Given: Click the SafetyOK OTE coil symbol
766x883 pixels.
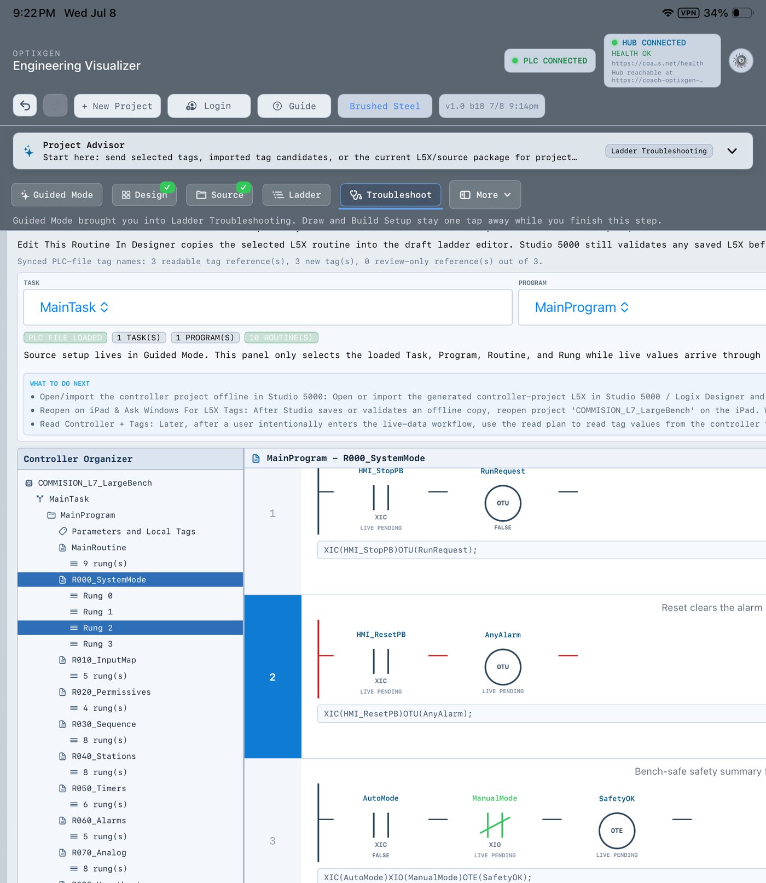Looking at the screenshot, I should [x=617, y=830].
